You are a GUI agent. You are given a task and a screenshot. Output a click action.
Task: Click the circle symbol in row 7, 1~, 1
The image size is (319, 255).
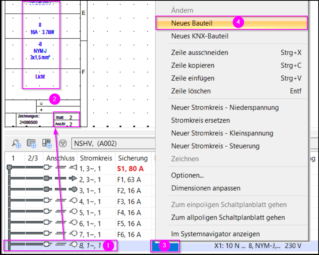(x=73, y=233)
